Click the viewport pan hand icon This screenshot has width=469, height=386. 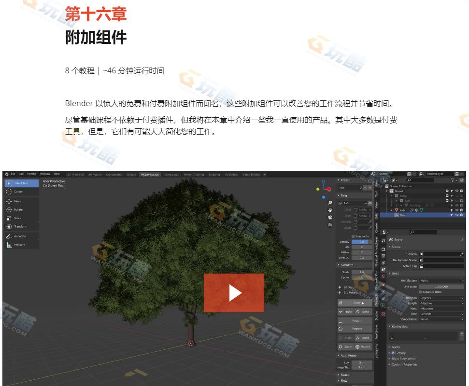(x=330, y=210)
